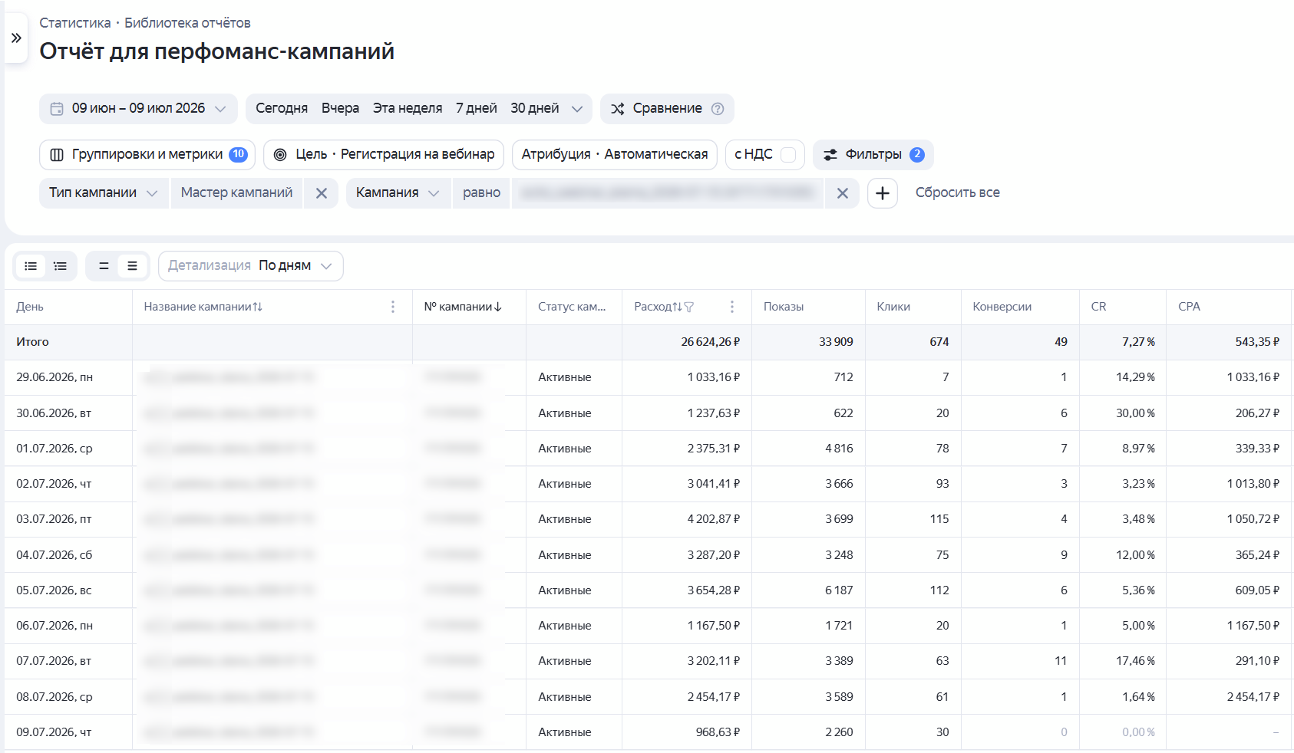
Task: Expand the Тип кампании filter dropdown
Action: (x=104, y=192)
